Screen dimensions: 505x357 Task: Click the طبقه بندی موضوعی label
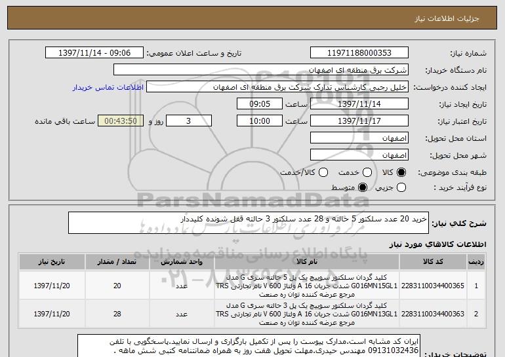[452, 173]
